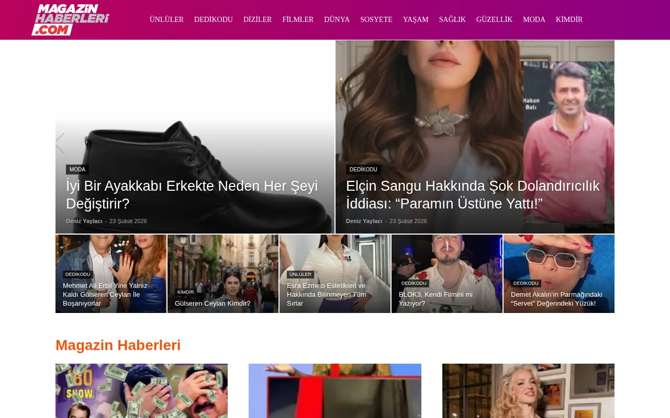This screenshot has width=670, height=418.
Task: Select the FİLMLER navigation tab
Action: point(298,19)
